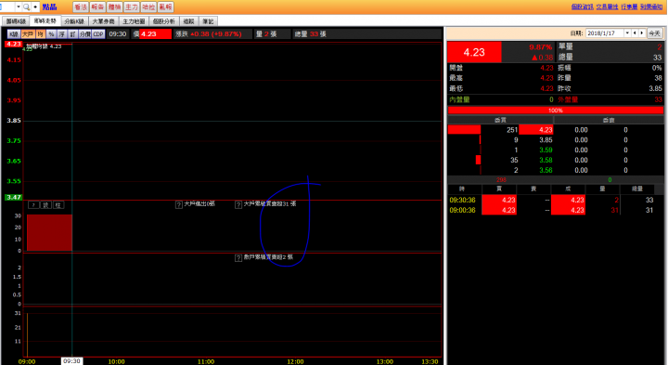Open the 個股資訊 link
The height and width of the screenshot is (365, 668).
(582, 7)
